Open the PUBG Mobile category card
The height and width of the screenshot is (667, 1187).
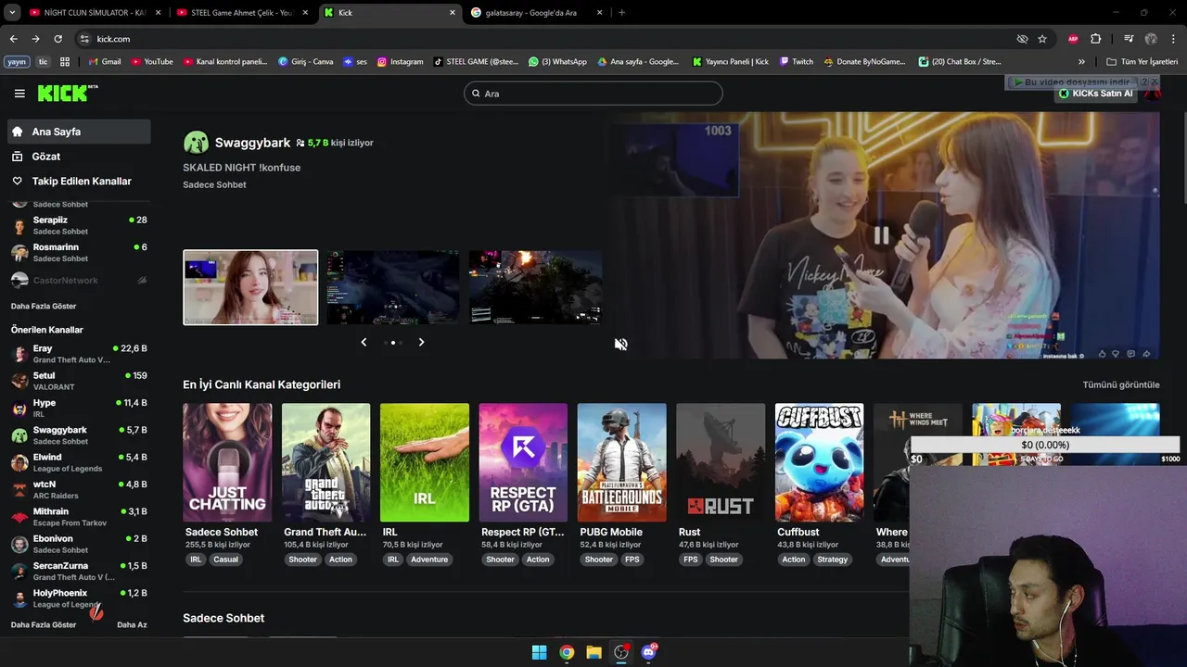coord(621,462)
